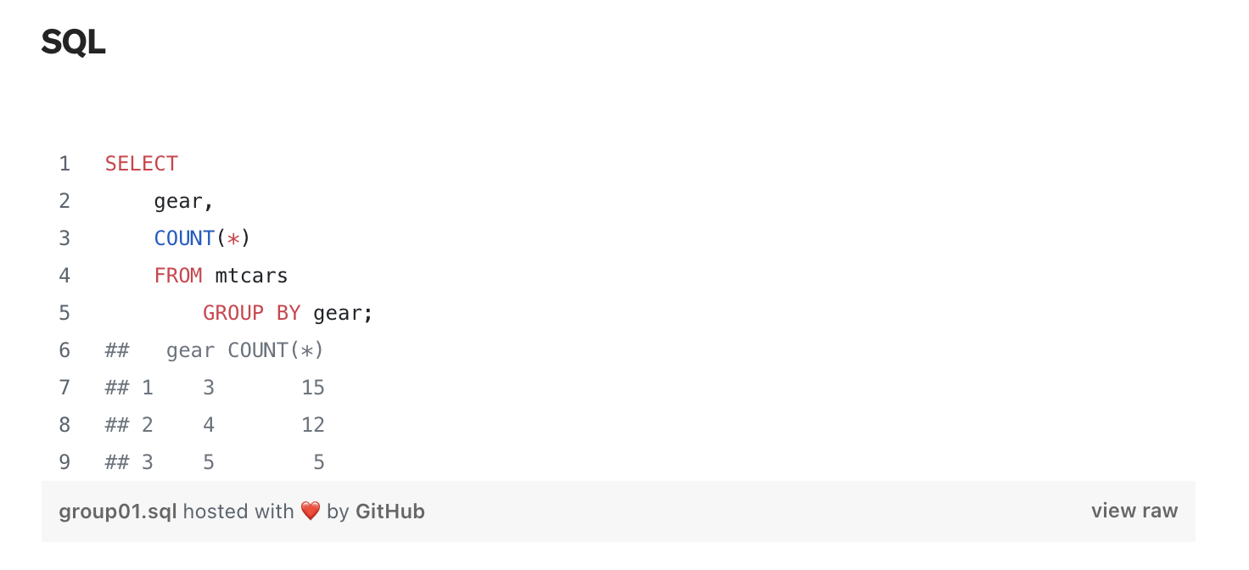
Task: Select line number 5 of the snippet
Action: 64,313
